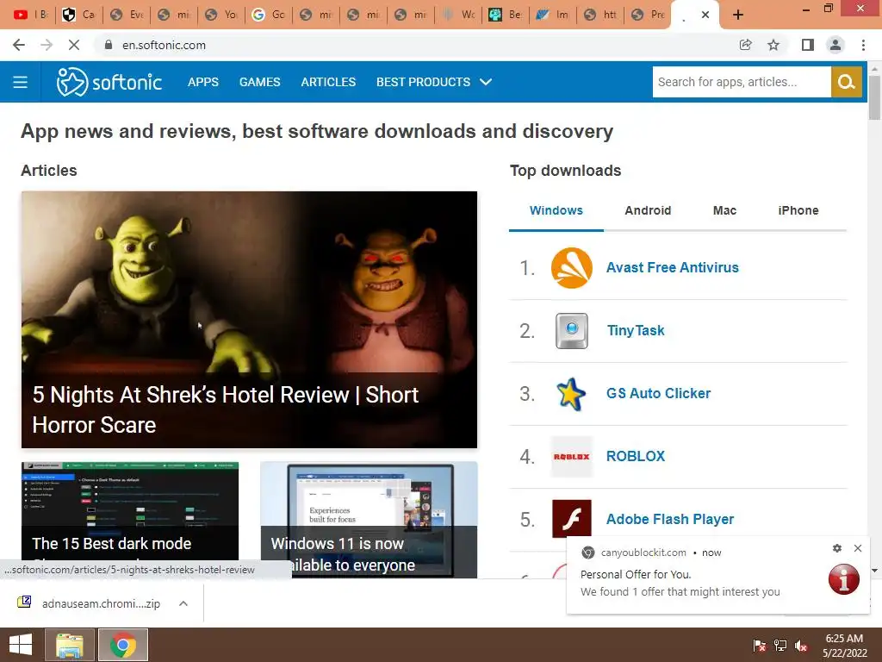This screenshot has height=662, width=882.
Task: Open the 15 Best dark mode article
Action: click(x=130, y=520)
